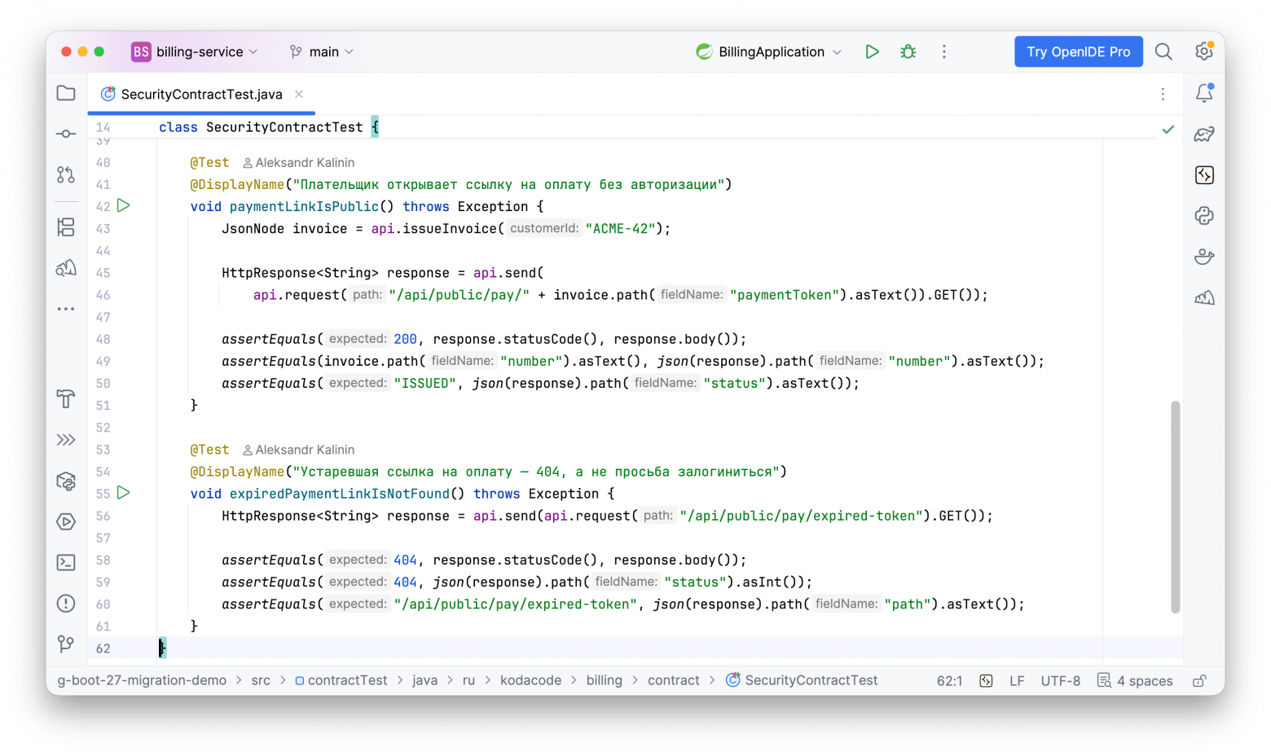
Task: Open the Pull Requests tool window
Action: [x=66, y=174]
